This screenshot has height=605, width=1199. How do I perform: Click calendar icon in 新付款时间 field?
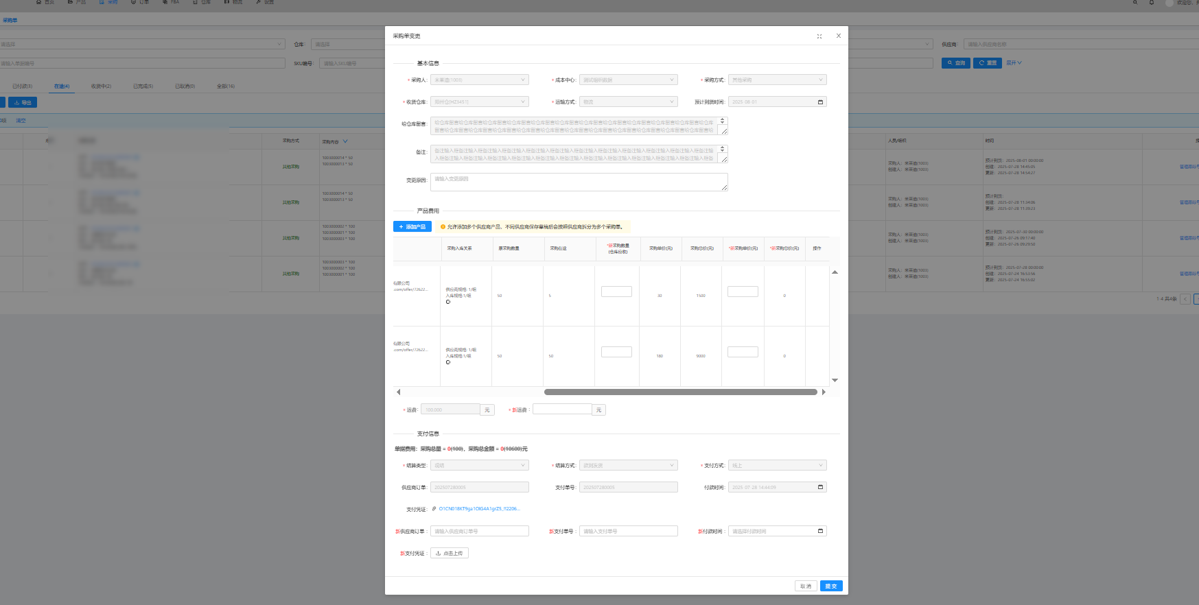[x=820, y=531]
